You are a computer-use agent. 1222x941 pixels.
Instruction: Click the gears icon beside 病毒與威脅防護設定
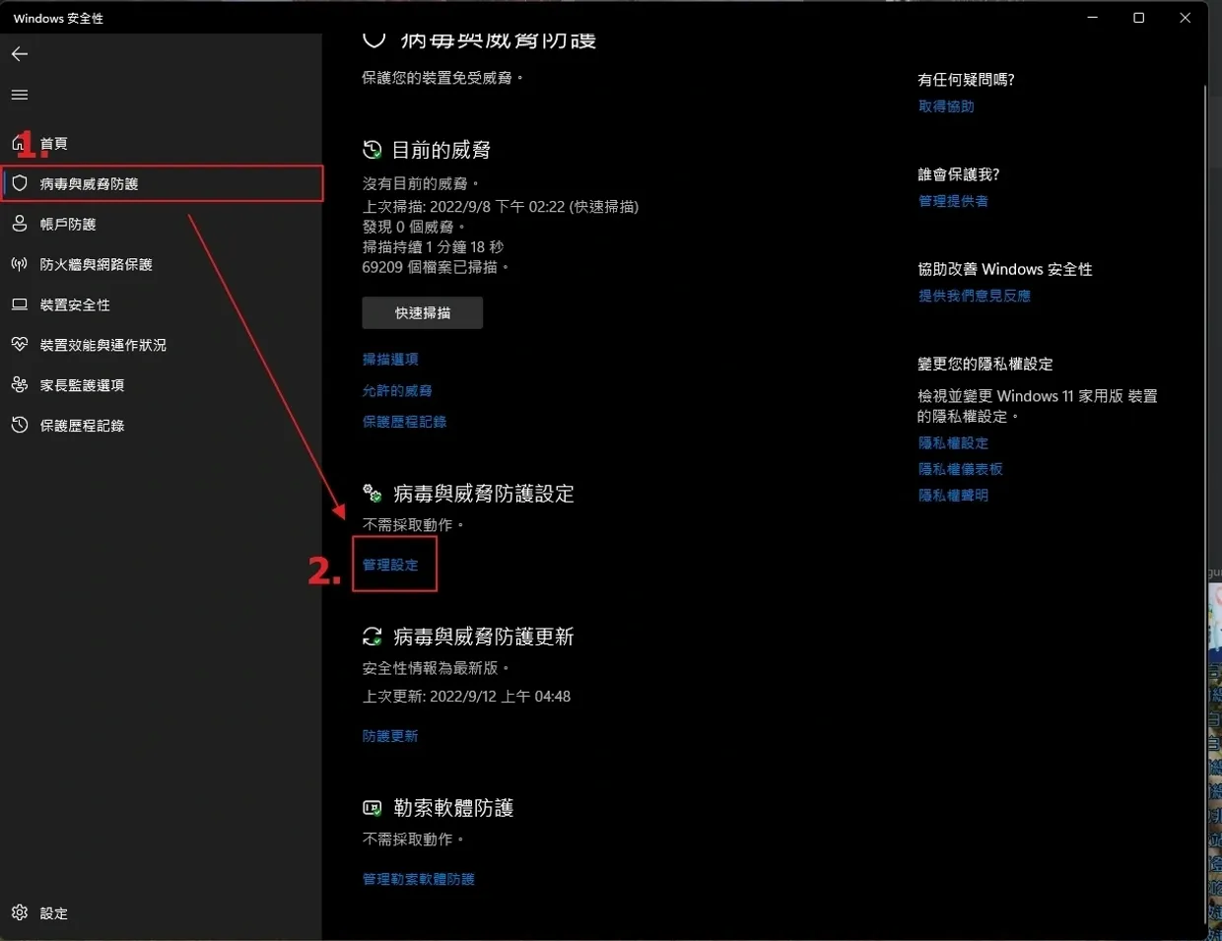[373, 493]
